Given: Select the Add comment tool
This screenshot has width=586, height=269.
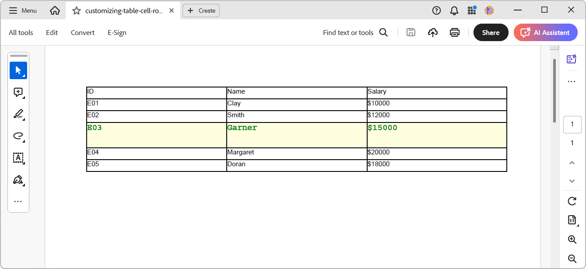Looking at the screenshot, I should click(x=18, y=92).
